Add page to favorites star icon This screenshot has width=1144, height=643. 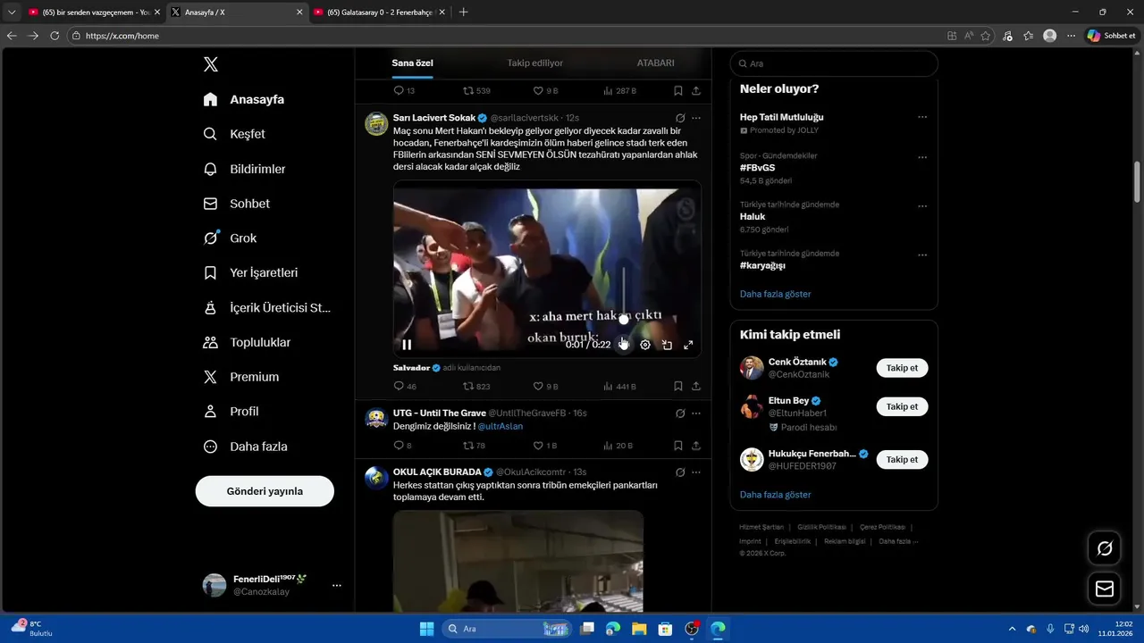point(986,36)
